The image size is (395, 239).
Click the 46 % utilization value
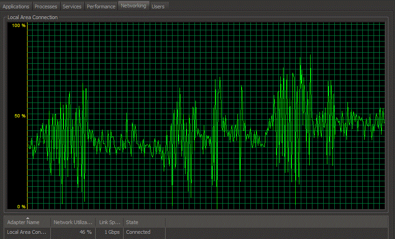point(86,232)
